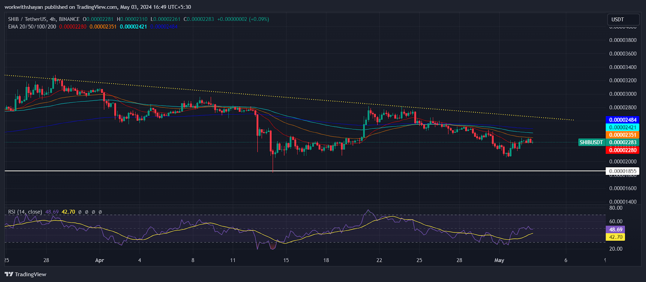
Task: Click the 80.00 RSI scale label
Action: click(616, 208)
